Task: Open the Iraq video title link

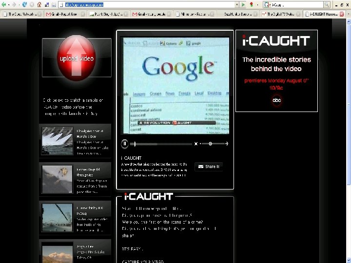Action: [x=90, y=211]
